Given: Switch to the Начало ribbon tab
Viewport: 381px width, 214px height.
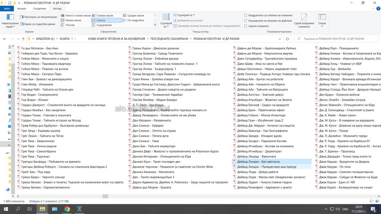Looking at the screenshot, I should tap(22, 9).
